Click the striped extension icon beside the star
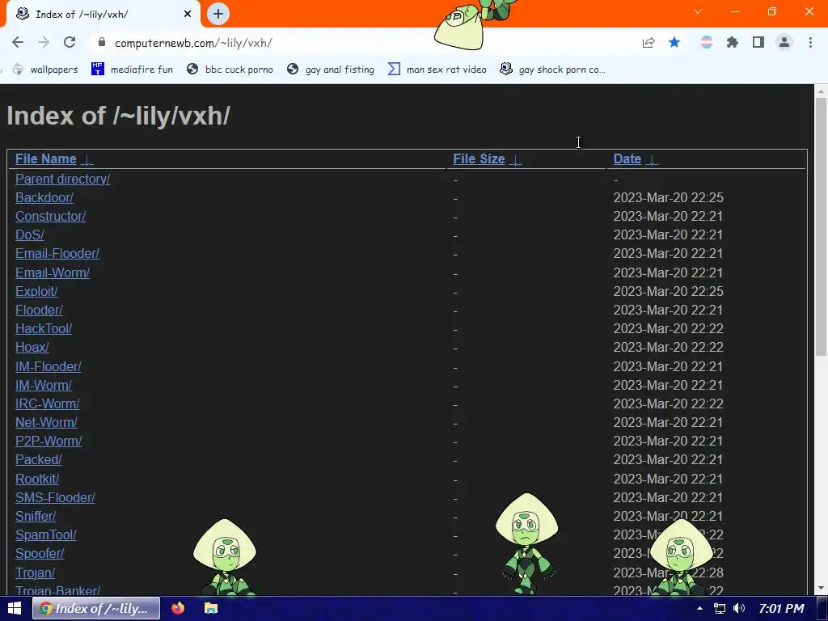Image resolution: width=828 pixels, height=621 pixels. 706,42
